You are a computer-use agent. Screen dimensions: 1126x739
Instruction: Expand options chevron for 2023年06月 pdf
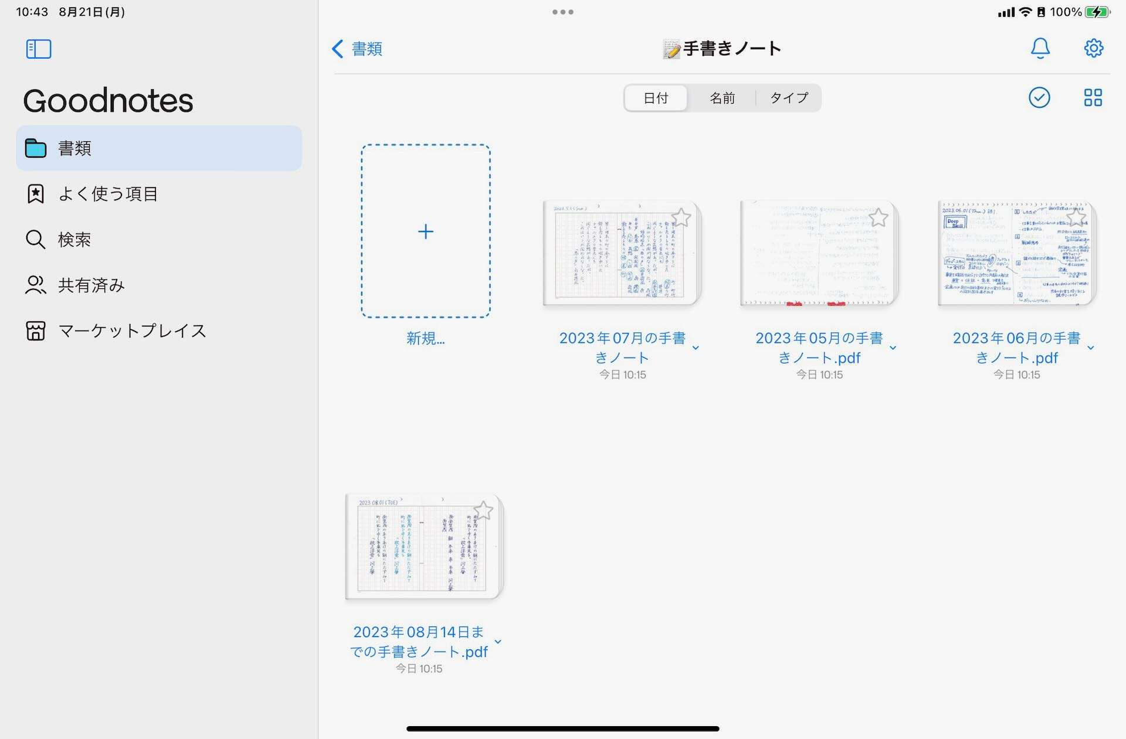point(1090,348)
